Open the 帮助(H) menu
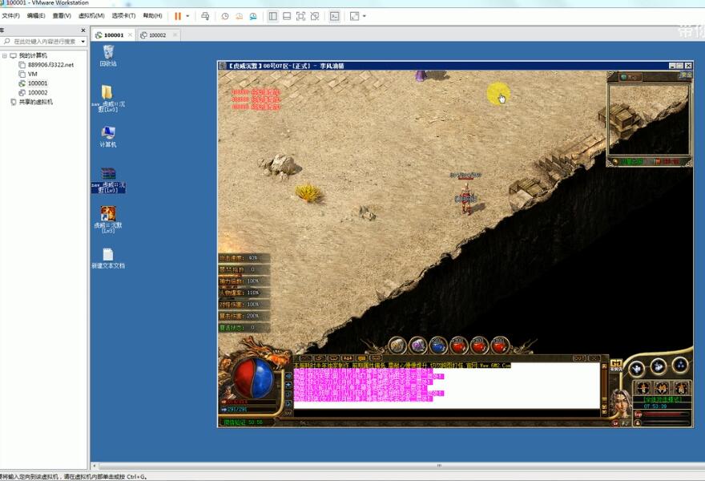 152,16
